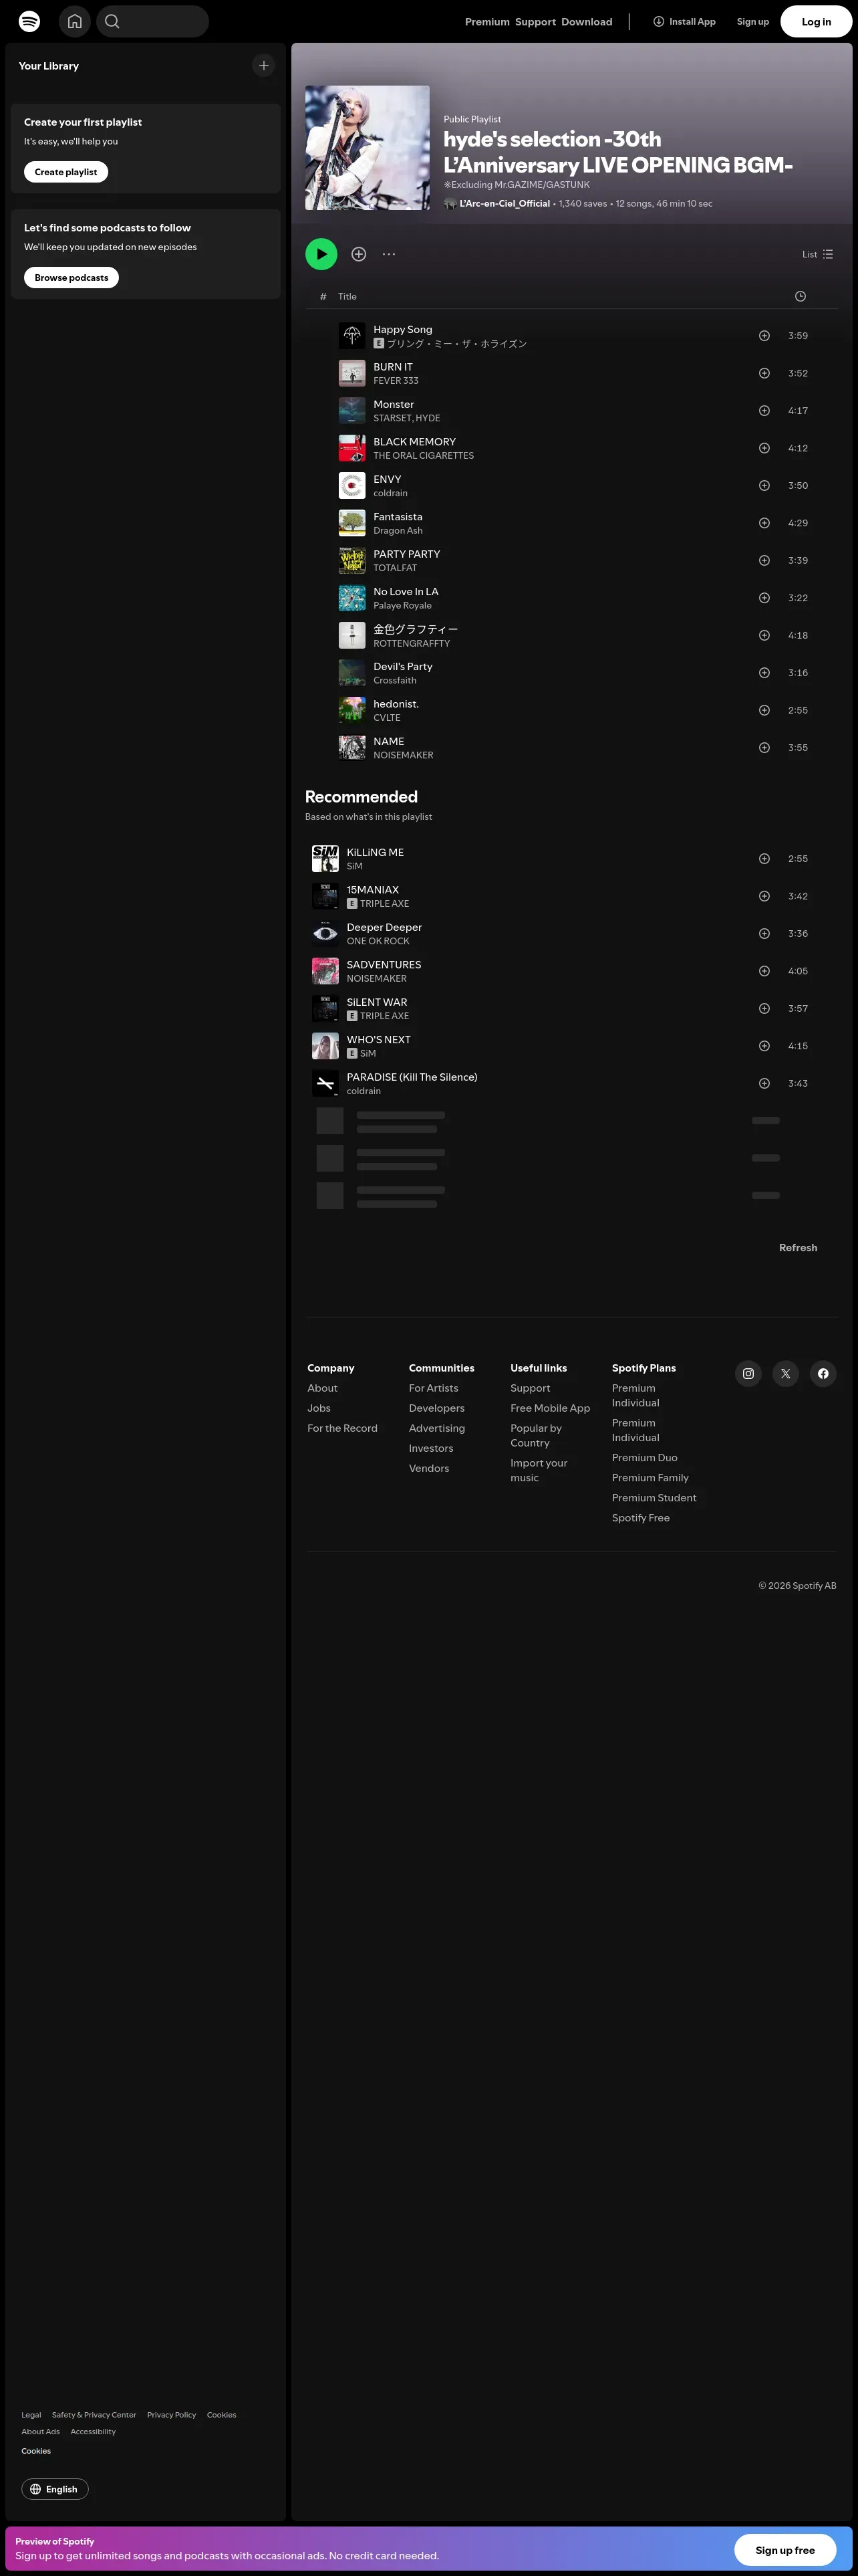The width and height of the screenshot is (858, 2576).
Task: Select PARADISE (Kill The Silence) title
Action: click(412, 1077)
